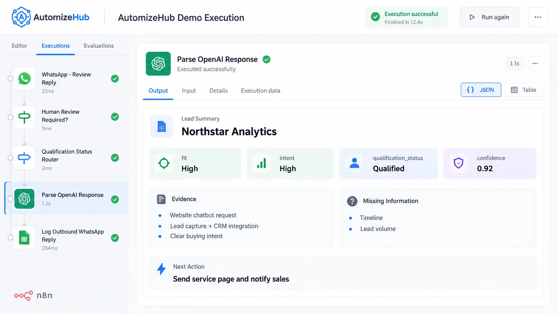Click the 'Lead capture + CRM integration' evidence item
Viewport: 558px width, 314px height.
tap(214, 226)
